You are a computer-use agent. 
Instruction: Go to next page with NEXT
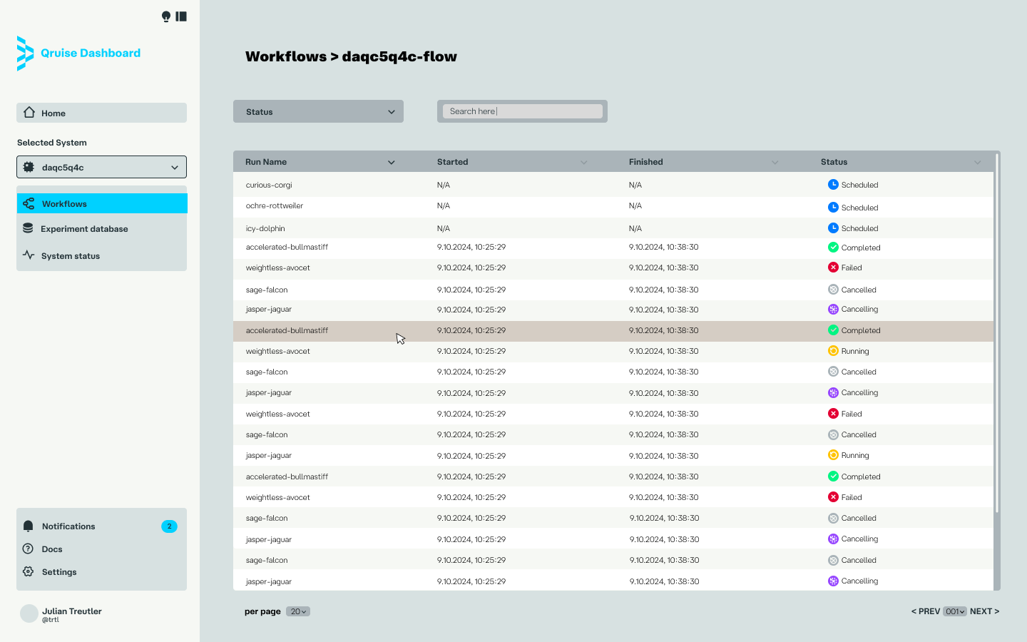click(984, 611)
